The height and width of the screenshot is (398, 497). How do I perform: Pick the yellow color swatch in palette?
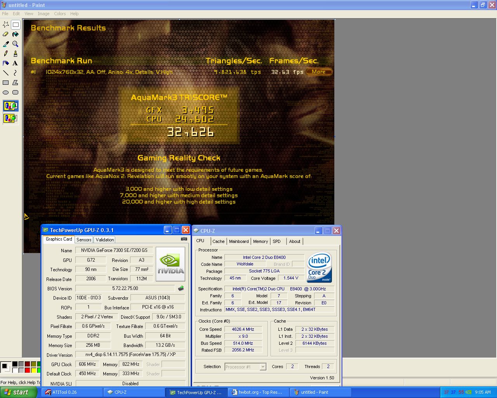pyautogui.click(x=33, y=370)
